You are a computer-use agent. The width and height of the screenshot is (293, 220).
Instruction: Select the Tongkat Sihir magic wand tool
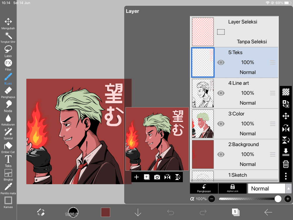coord(8,38)
